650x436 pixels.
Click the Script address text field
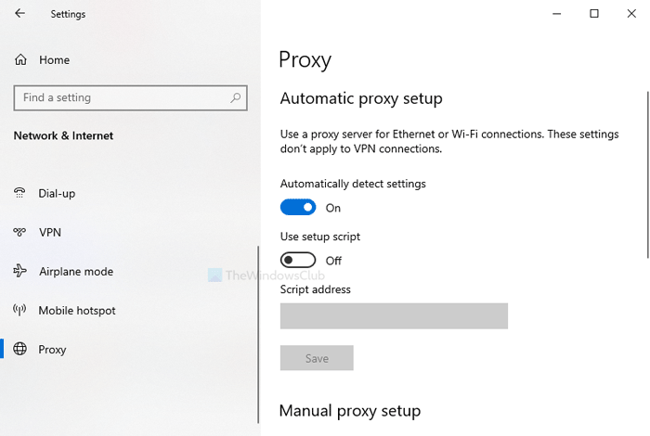pyautogui.click(x=394, y=315)
